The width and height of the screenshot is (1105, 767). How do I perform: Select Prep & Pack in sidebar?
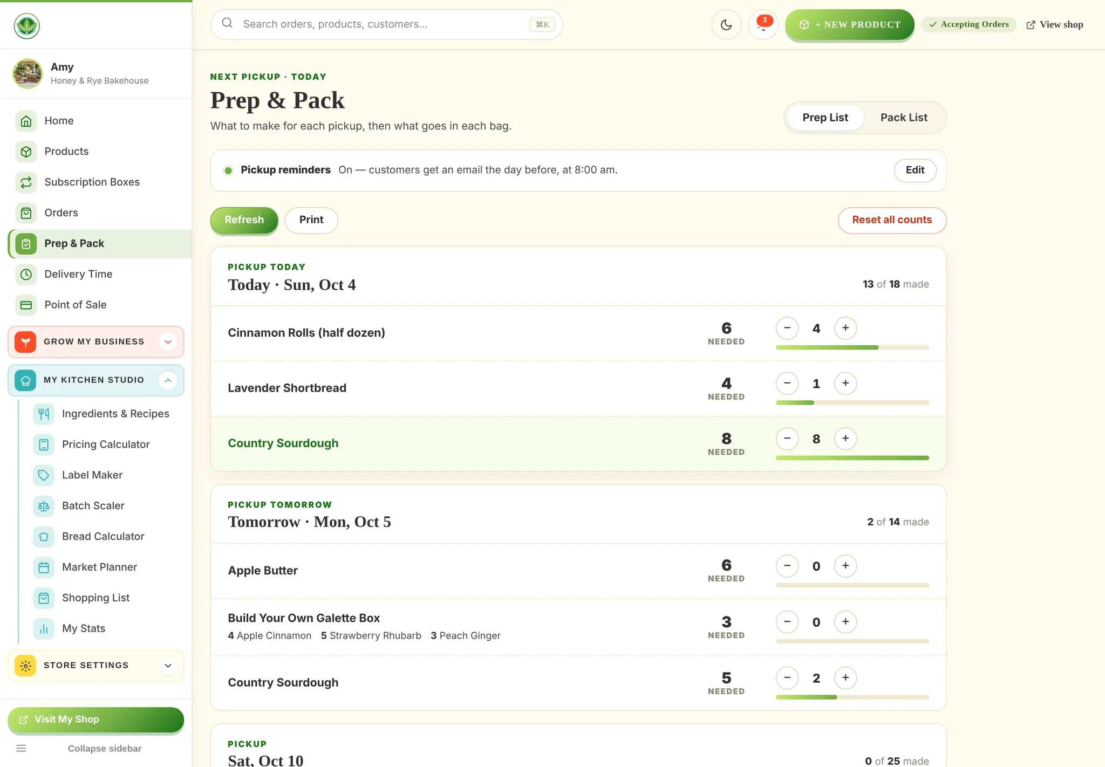pyautogui.click(x=100, y=244)
